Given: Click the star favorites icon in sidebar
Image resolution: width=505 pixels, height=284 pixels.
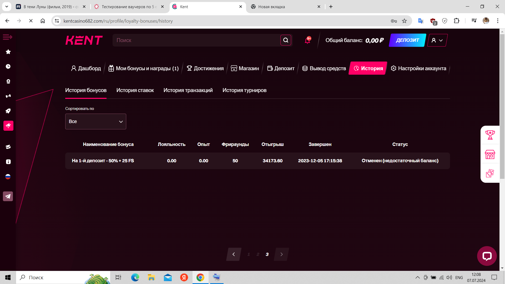Looking at the screenshot, I should 8,52.
